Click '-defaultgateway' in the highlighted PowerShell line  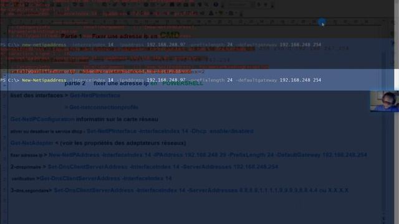click(x=256, y=80)
